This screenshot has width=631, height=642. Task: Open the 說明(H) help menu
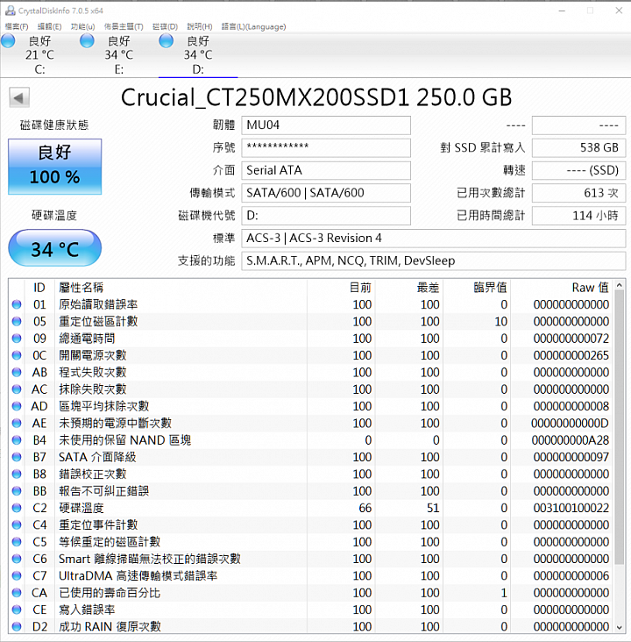(x=200, y=26)
